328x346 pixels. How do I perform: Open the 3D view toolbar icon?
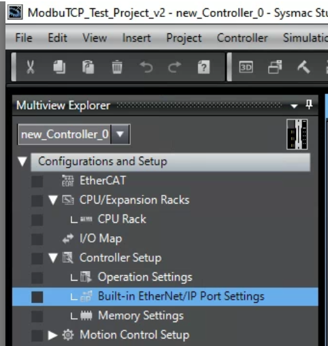246,67
